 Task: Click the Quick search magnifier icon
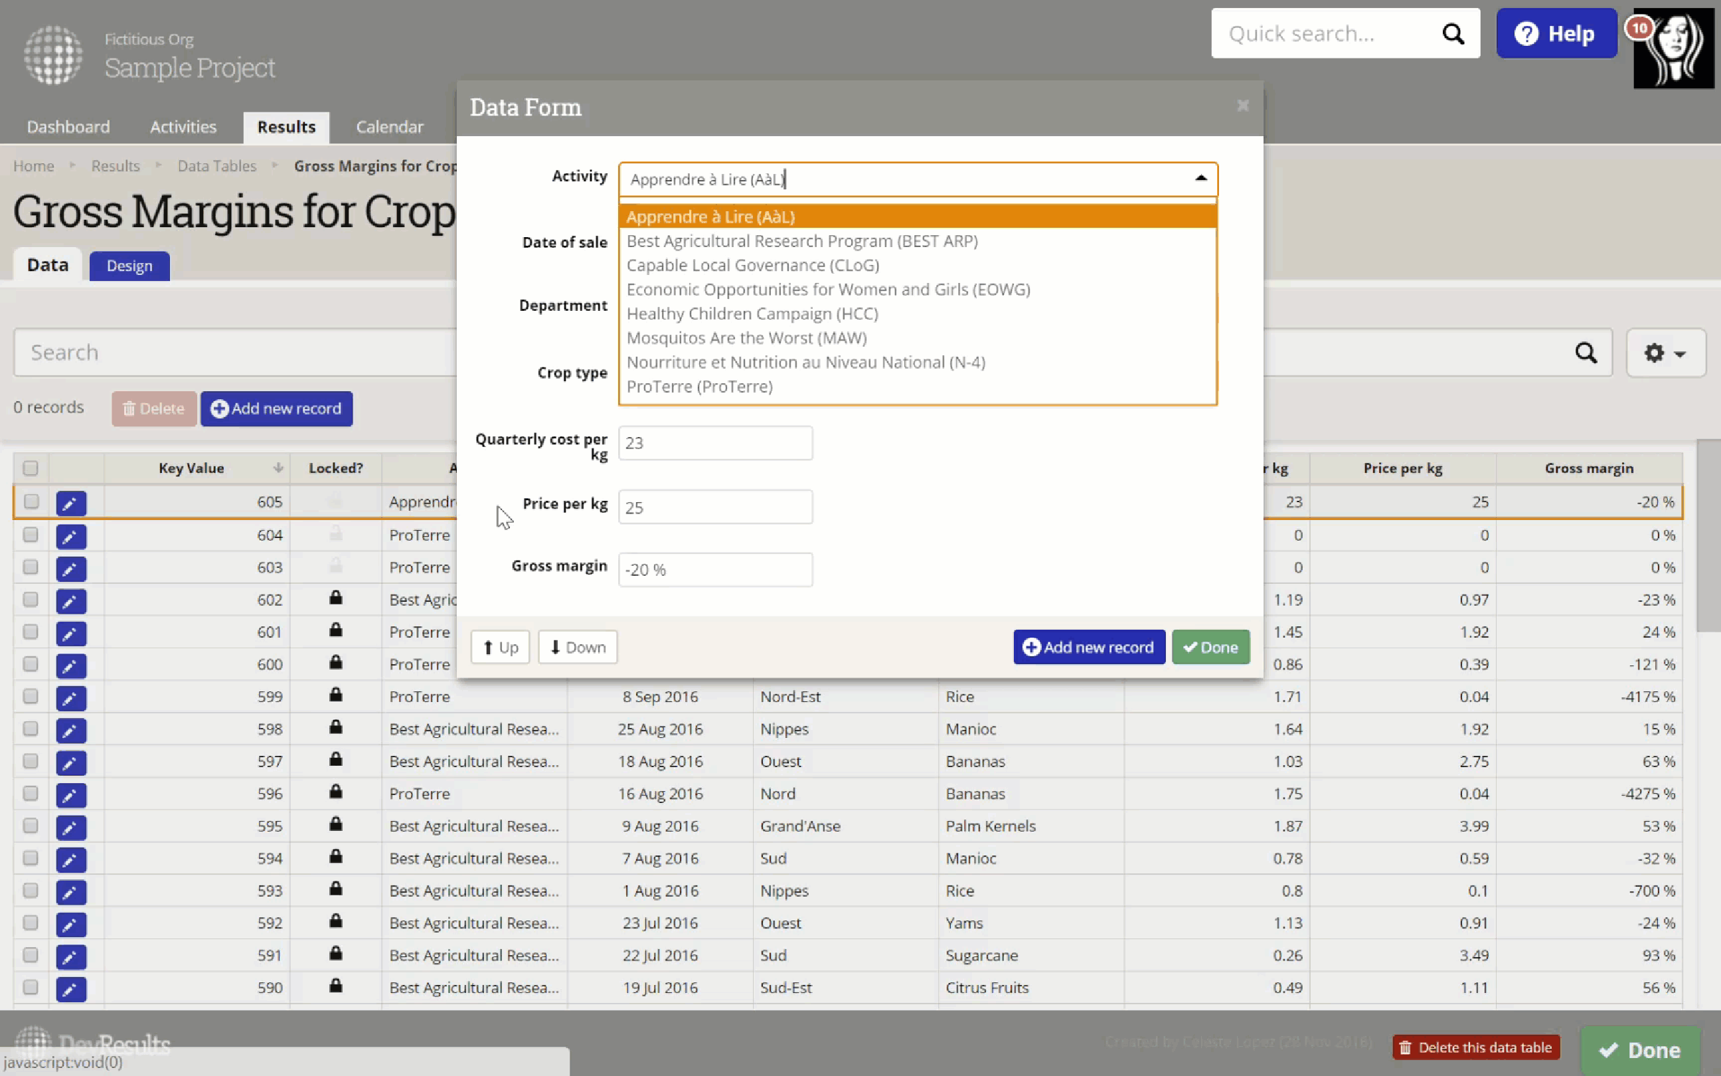tap(1453, 33)
